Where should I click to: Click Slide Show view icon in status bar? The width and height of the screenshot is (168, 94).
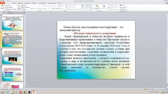[150, 89]
